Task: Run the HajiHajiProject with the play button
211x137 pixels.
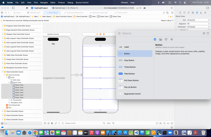Action: point(27,8)
